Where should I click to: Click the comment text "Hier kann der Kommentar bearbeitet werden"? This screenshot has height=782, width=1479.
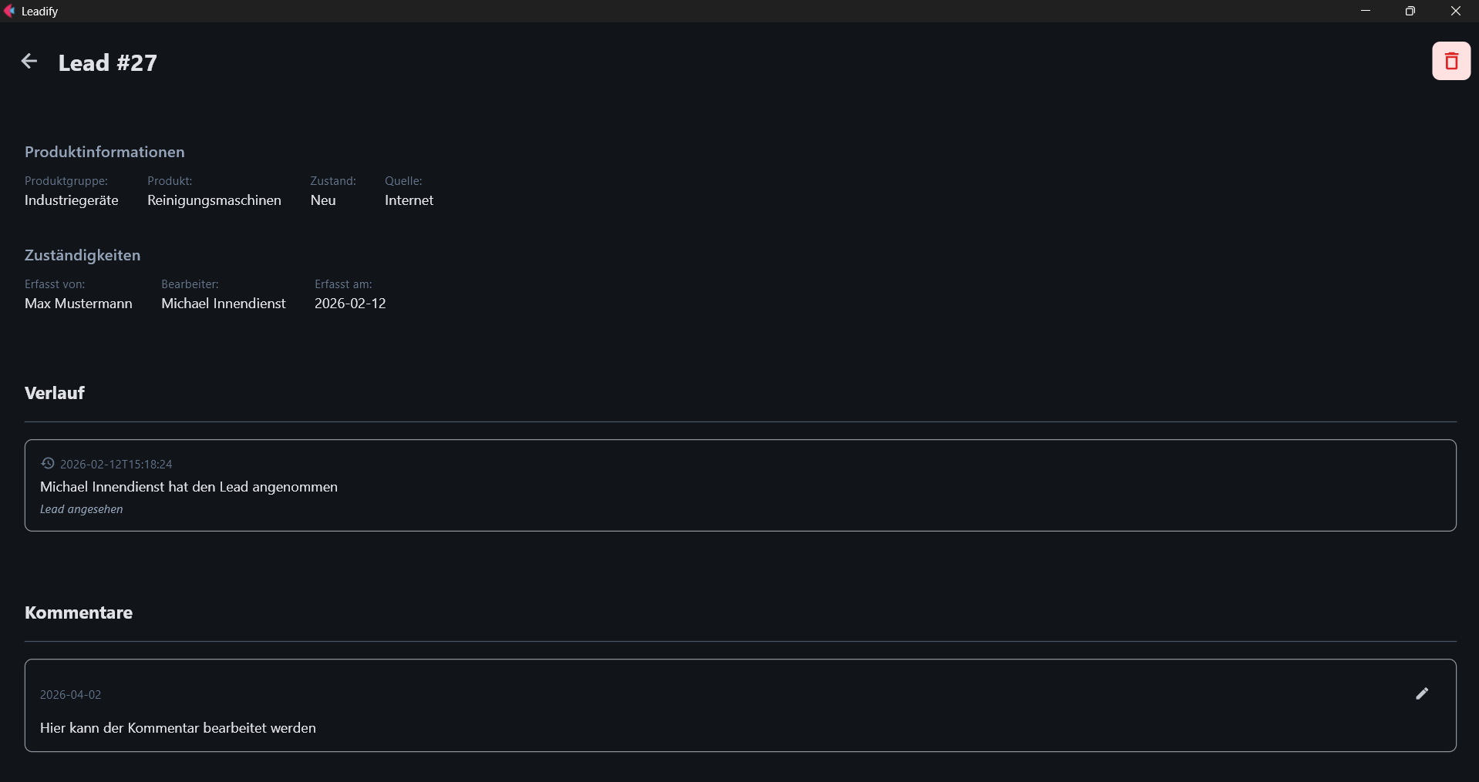[178, 728]
